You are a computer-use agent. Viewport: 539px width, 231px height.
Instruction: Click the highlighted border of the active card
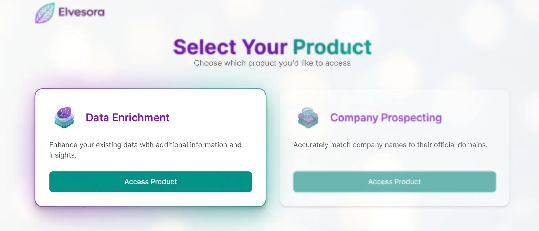pyautogui.click(x=150, y=90)
